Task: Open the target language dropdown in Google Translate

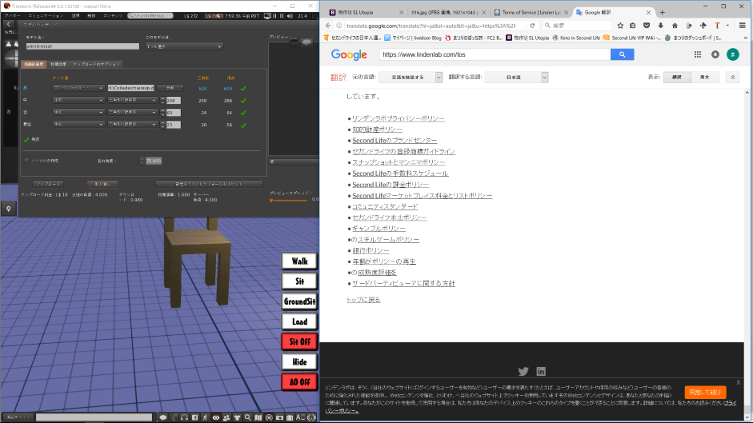Action: [x=516, y=78]
